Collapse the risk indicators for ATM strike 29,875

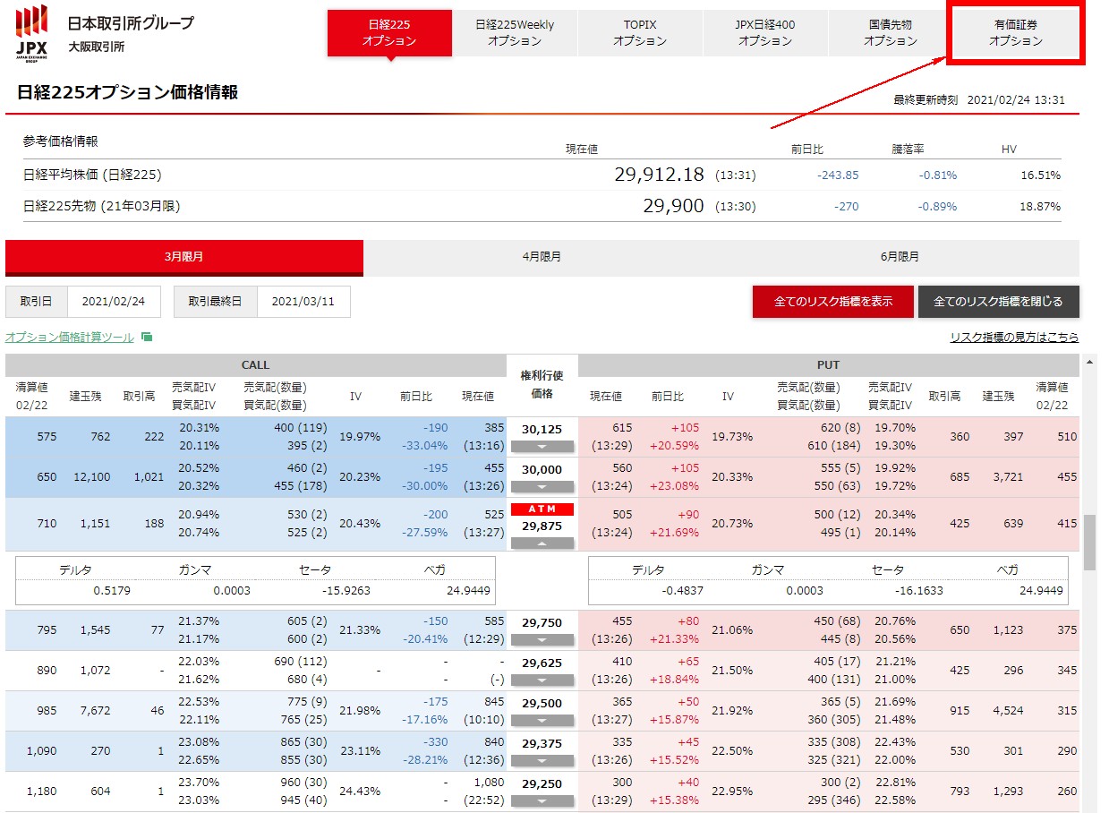[542, 543]
